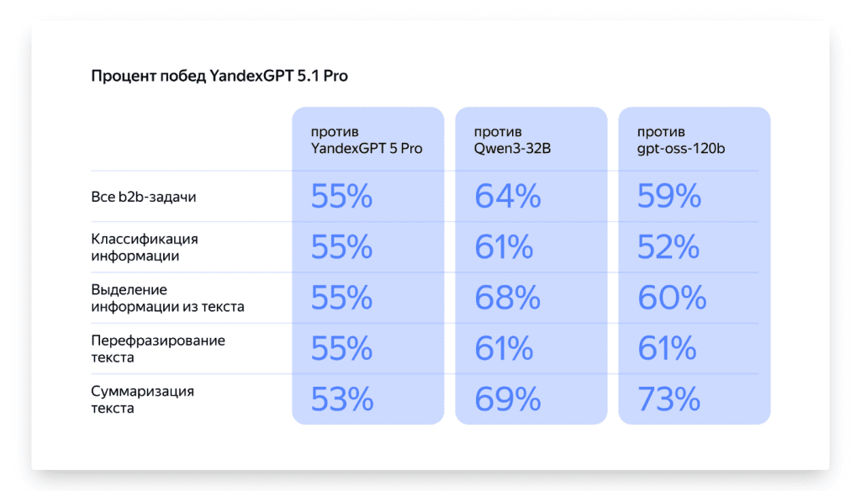Click the 52% classification value

[x=668, y=247]
